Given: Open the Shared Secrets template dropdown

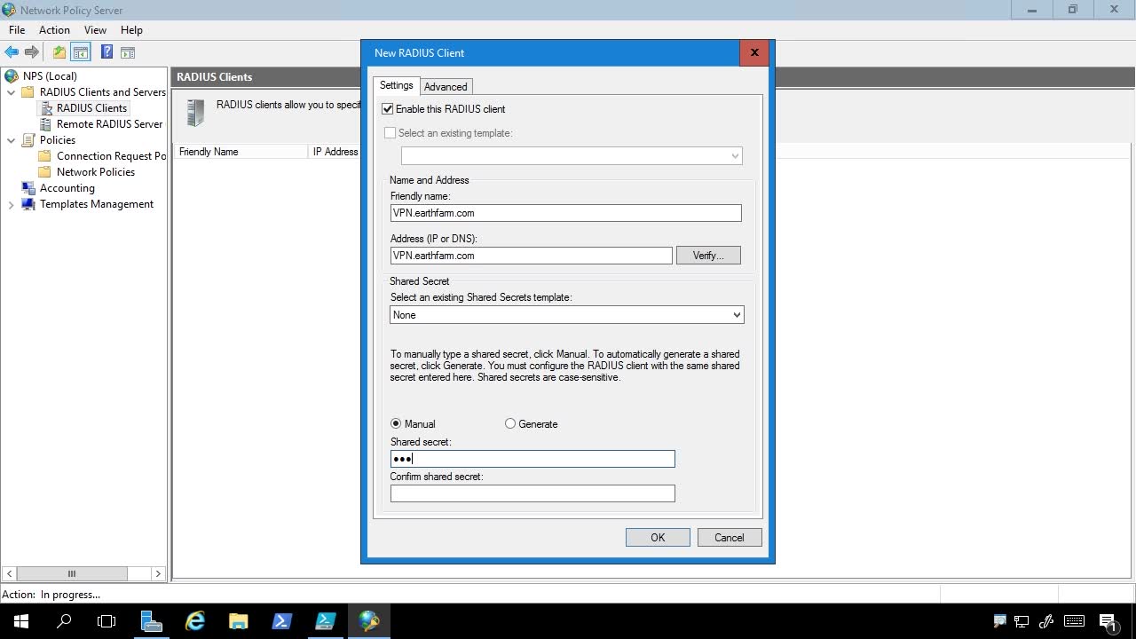Looking at the screenshot, I should [566, 315].
